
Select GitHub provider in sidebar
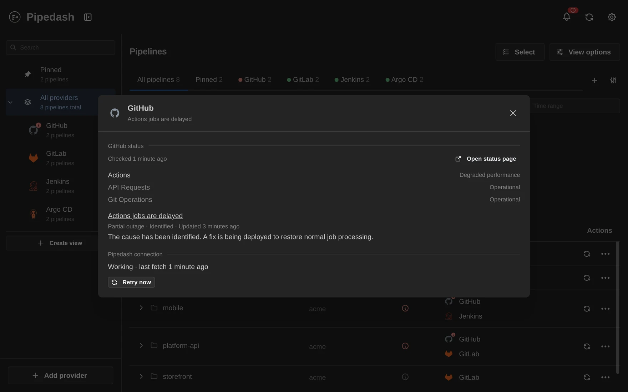point(60,130)
